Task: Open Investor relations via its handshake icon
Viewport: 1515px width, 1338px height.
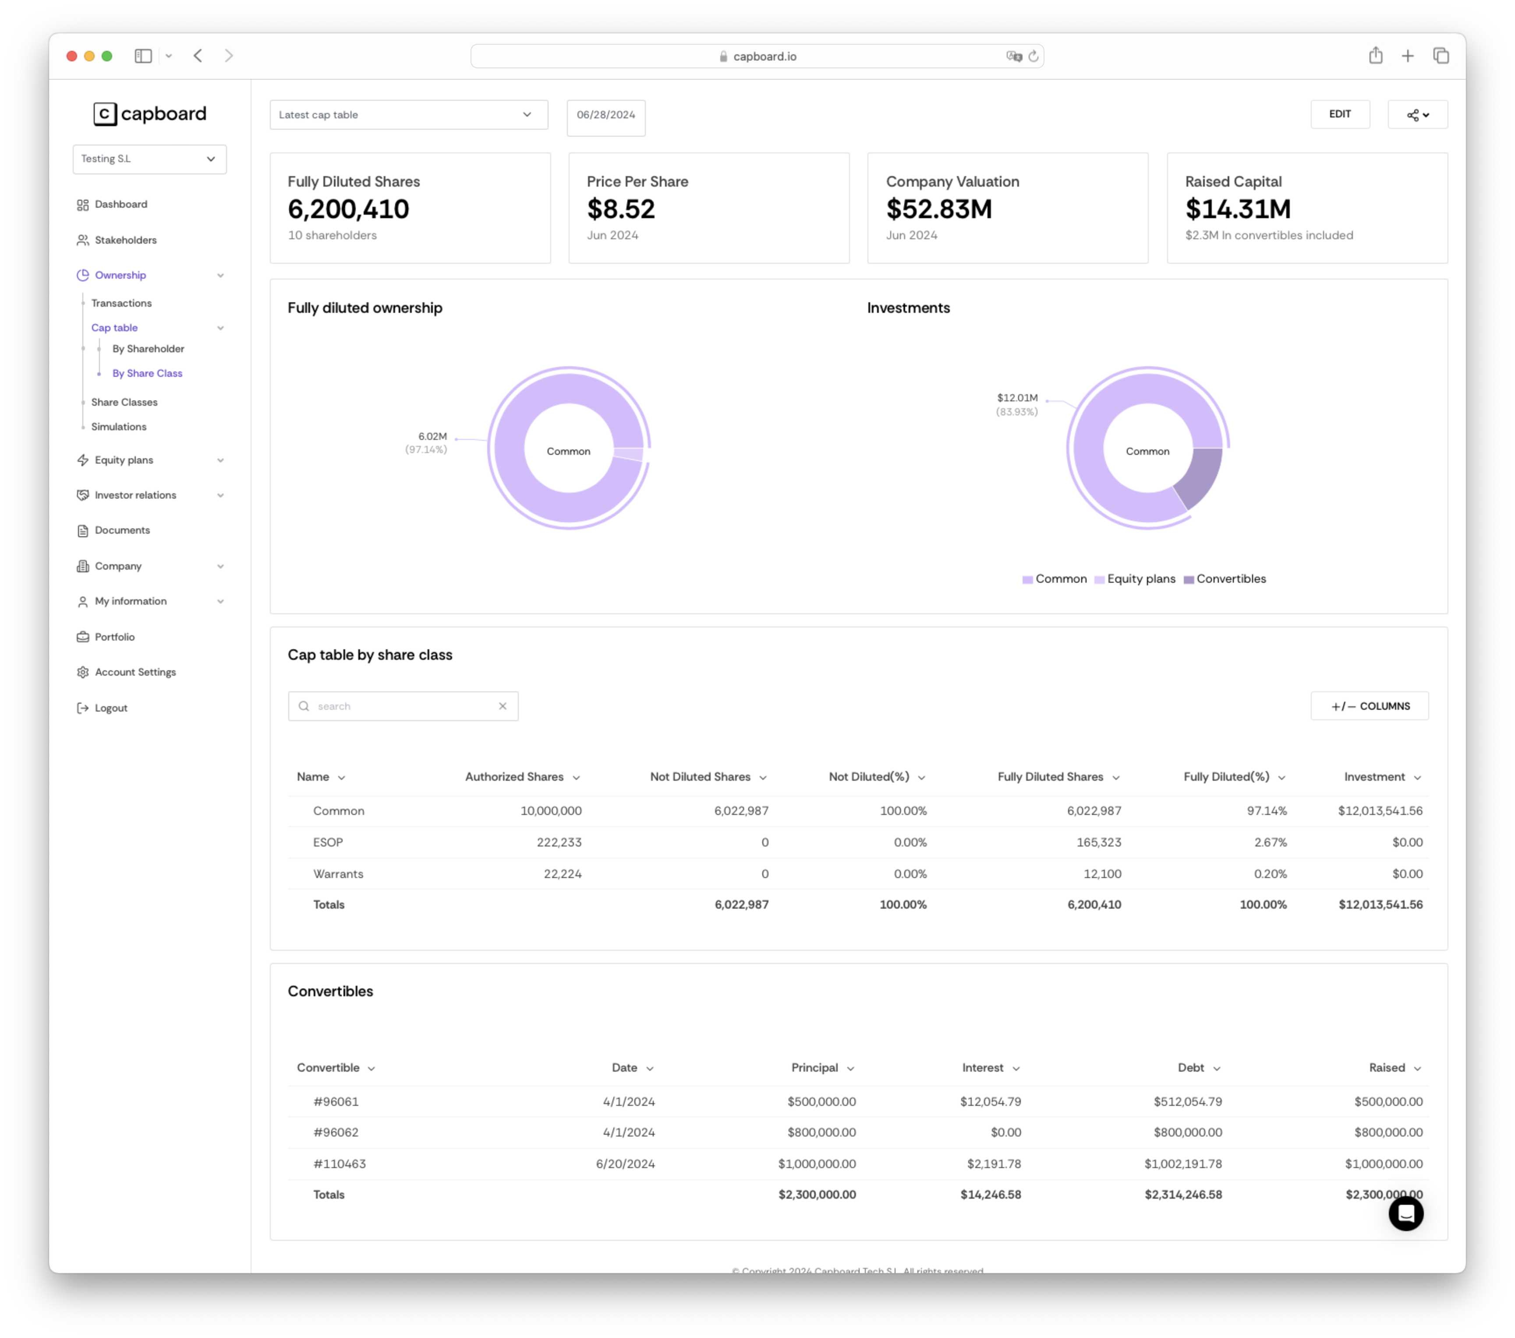Action: (83, 495)
